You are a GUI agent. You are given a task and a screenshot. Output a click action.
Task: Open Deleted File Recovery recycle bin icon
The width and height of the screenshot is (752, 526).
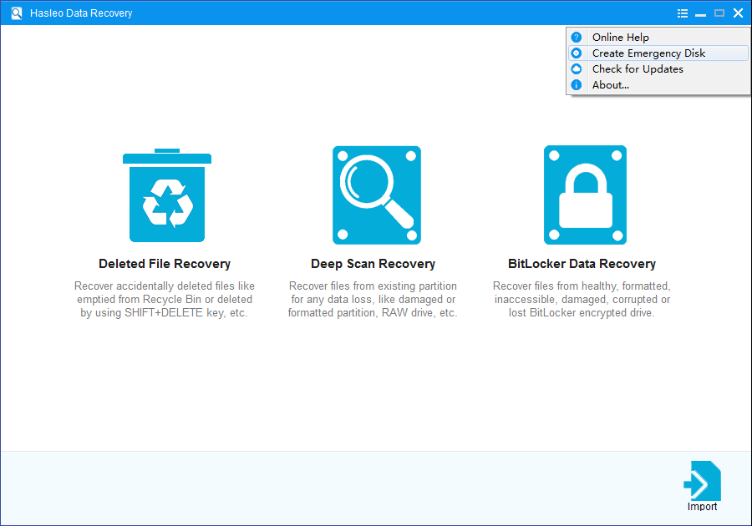[167, 195]
